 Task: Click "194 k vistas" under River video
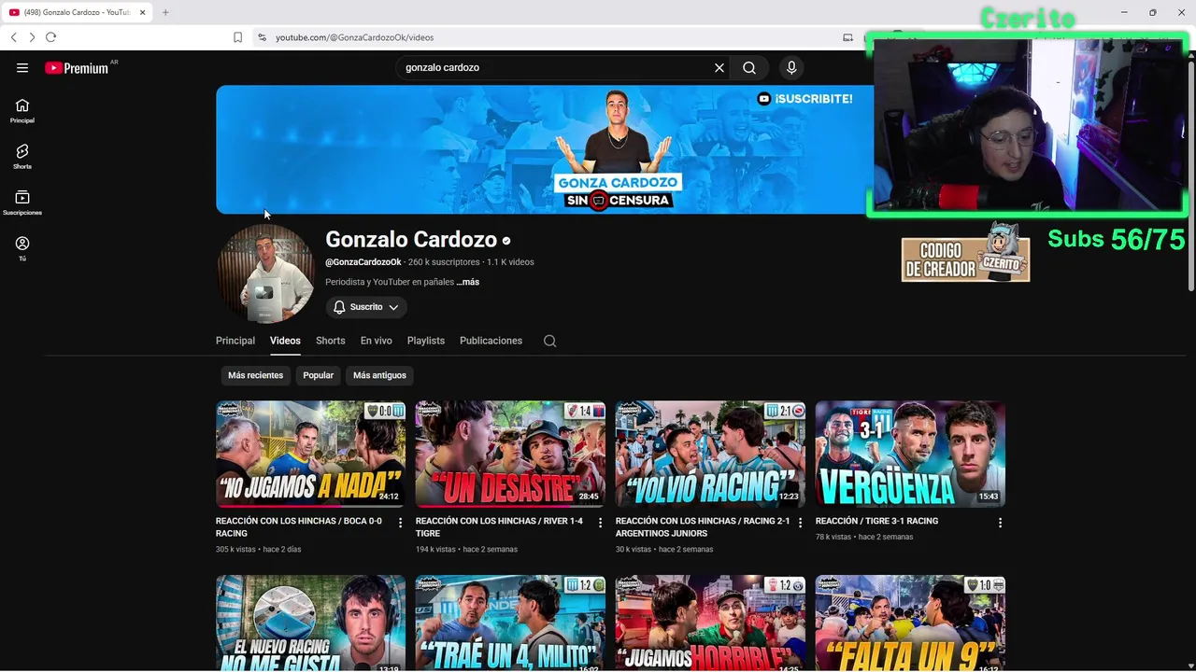pos(435,550)
